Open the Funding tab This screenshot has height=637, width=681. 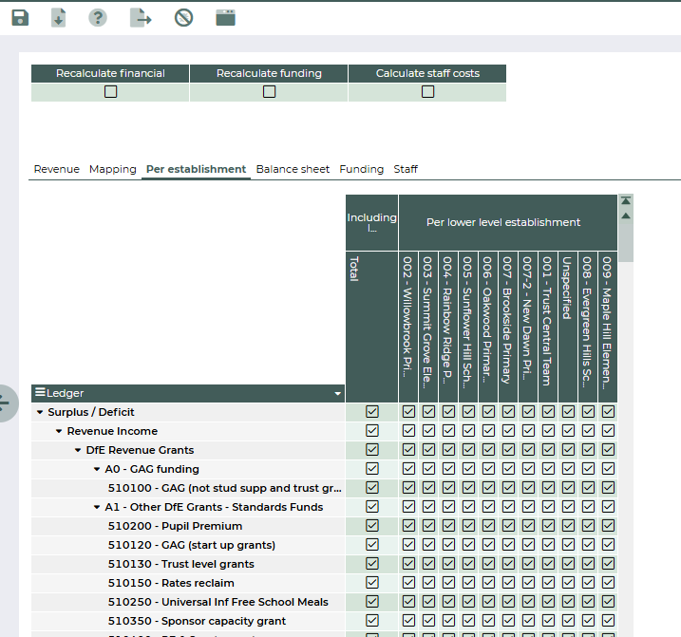(x=361, y=169)
